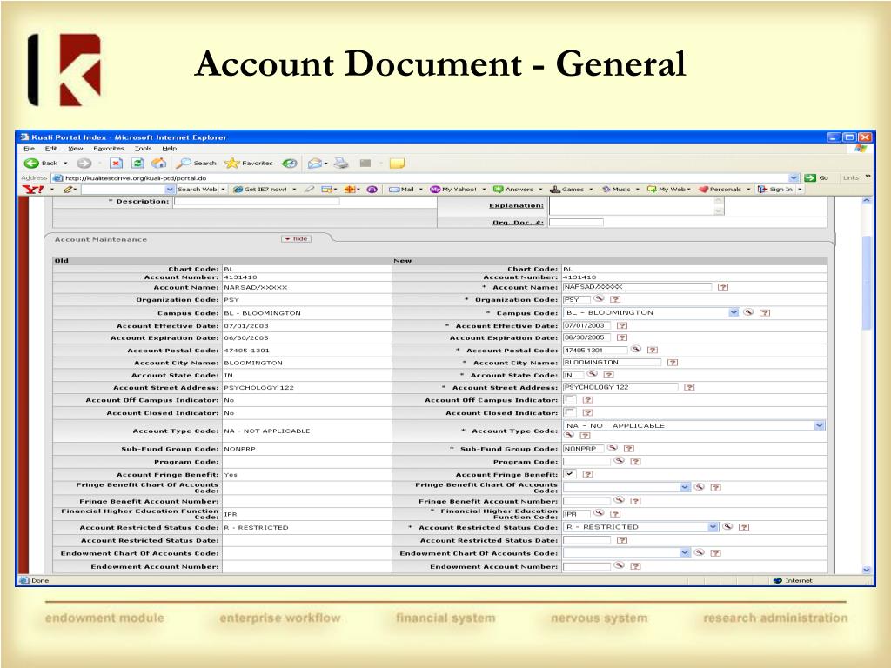Image resolution: width=891 pixels, height=668 pixels.
Task: Open lookup icon for Campus Code
Action: pos(748,312)
